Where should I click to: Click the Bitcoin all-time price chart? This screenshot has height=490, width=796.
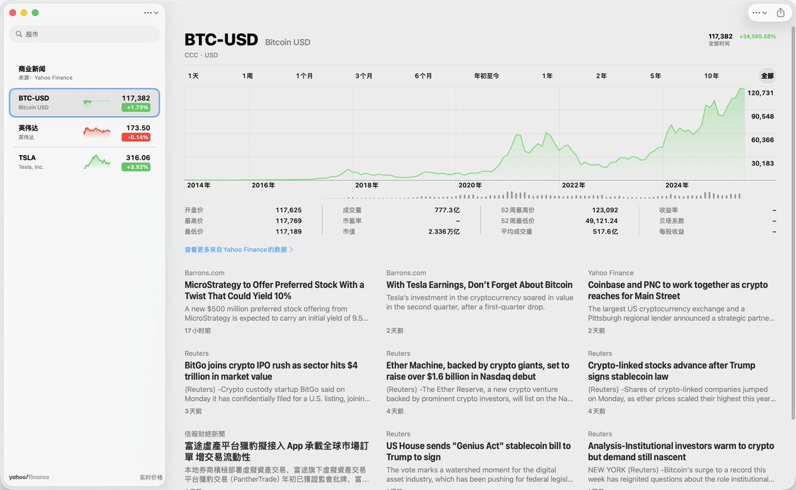tap(464, 133)
